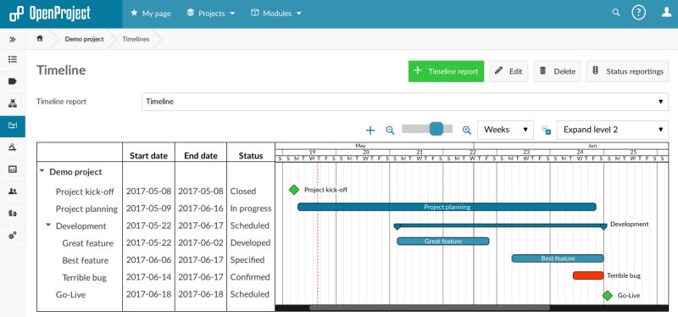Screen dimensions: 678x317
Task: Open the Best feature row
Action: (x=86, y=260)
